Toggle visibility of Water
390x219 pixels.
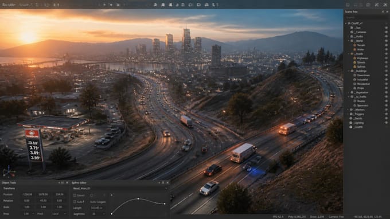tap(386, 49)
